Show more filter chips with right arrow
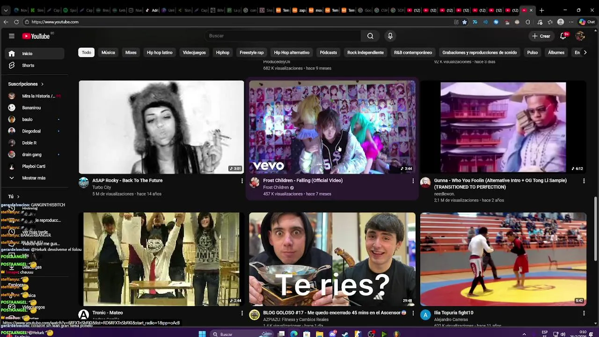Screen dimensions: 599x337 click(x=585, y=52)
